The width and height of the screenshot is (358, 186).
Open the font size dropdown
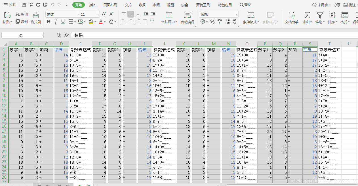[98, 14]
